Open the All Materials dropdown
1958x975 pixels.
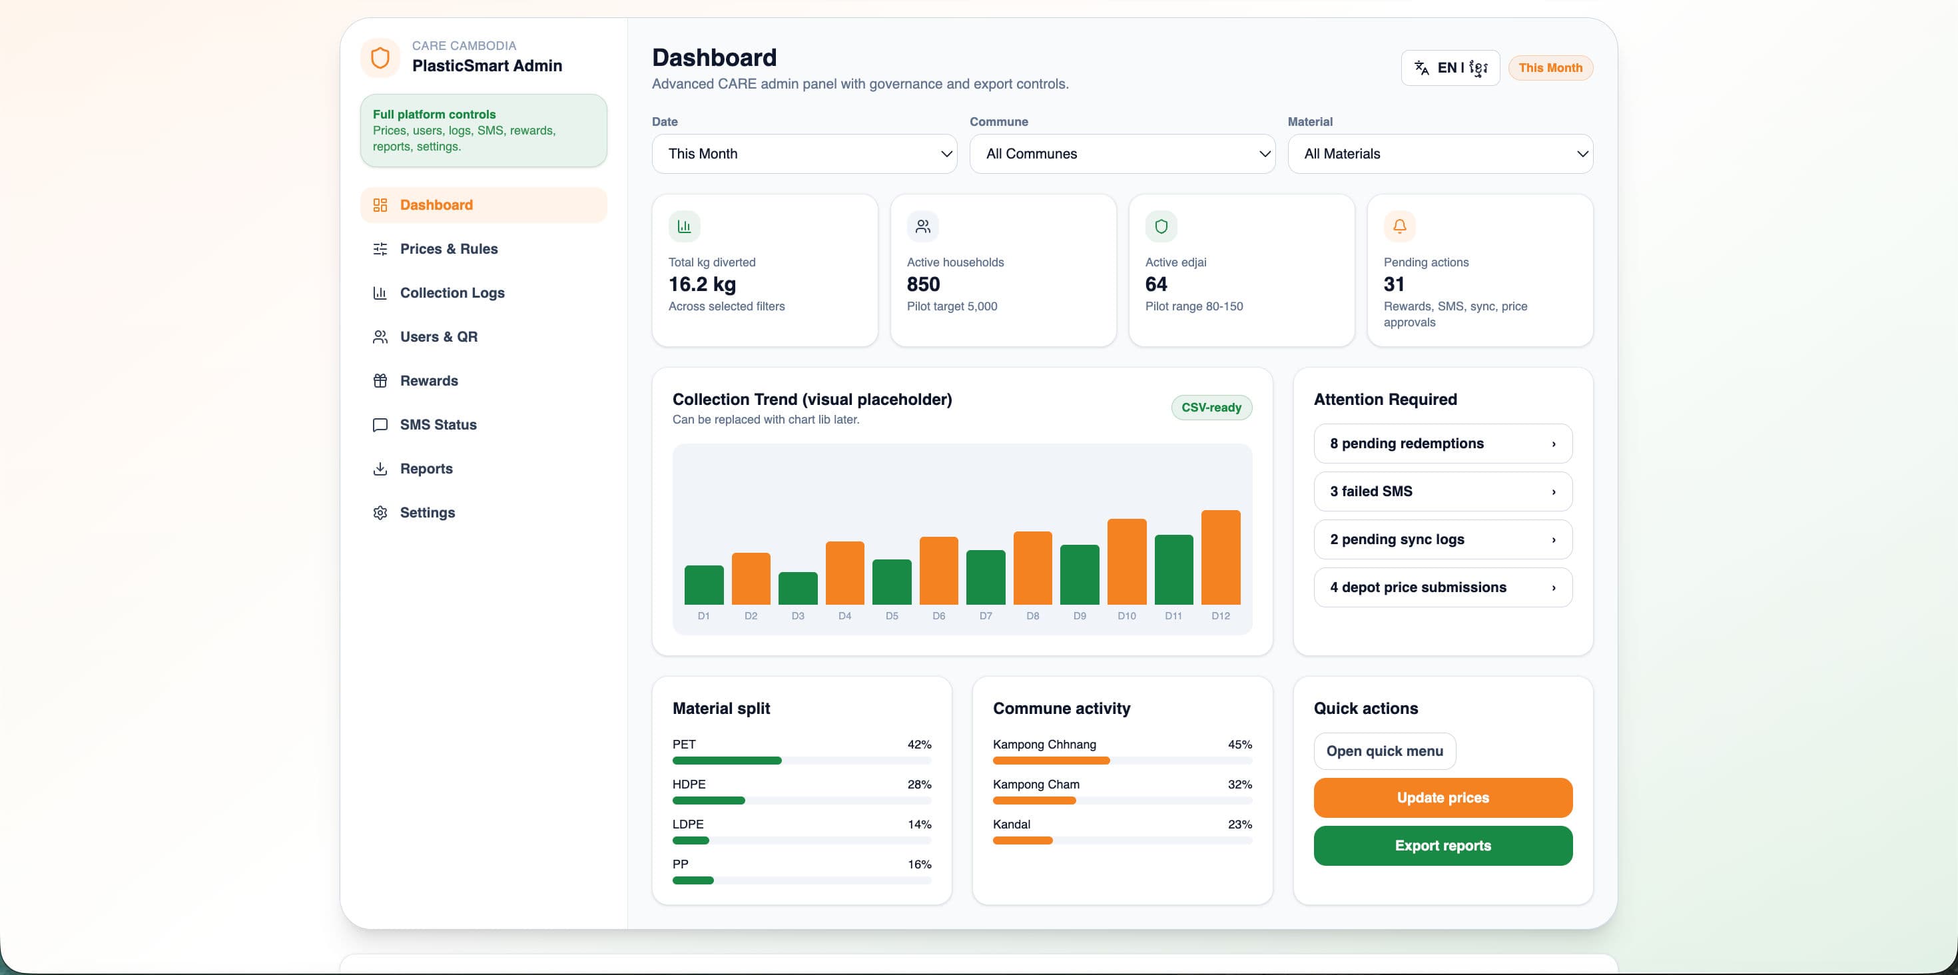[x=1441, y=155]
